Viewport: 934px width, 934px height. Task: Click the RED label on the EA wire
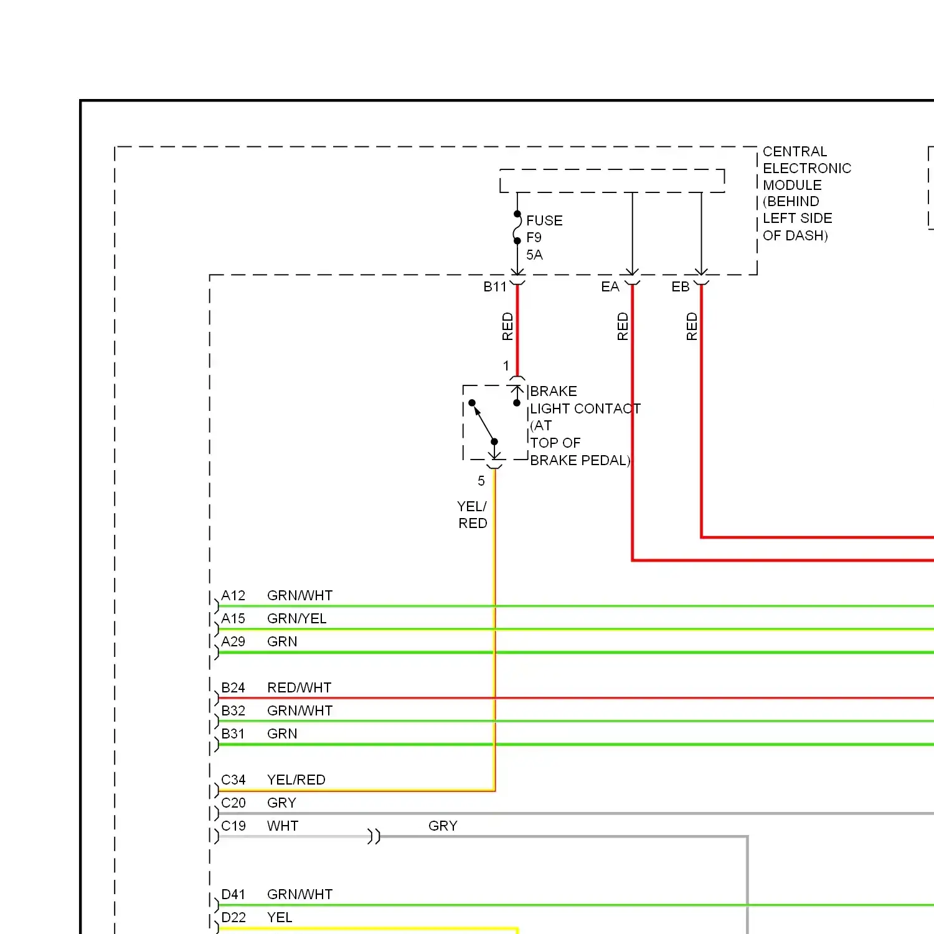pos(623,326)
